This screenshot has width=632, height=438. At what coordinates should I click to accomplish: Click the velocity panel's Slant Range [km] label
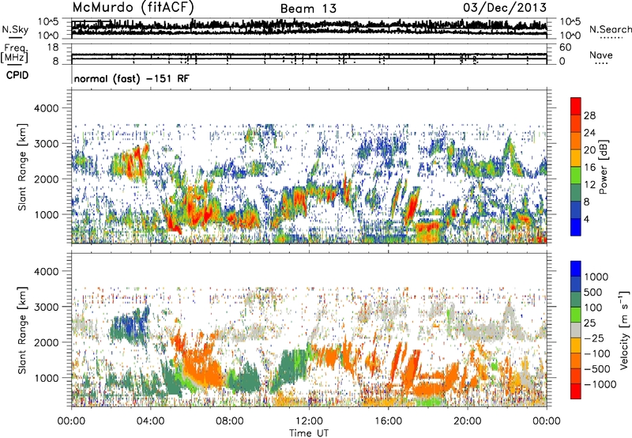(22, 330)
